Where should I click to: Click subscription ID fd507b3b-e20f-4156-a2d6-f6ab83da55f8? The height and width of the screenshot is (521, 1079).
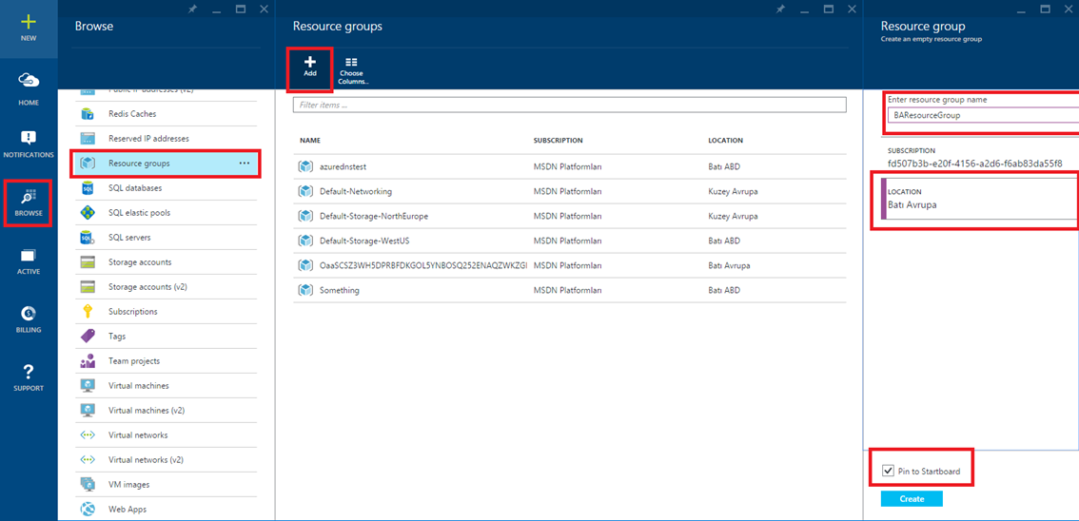tap(975, 164)
